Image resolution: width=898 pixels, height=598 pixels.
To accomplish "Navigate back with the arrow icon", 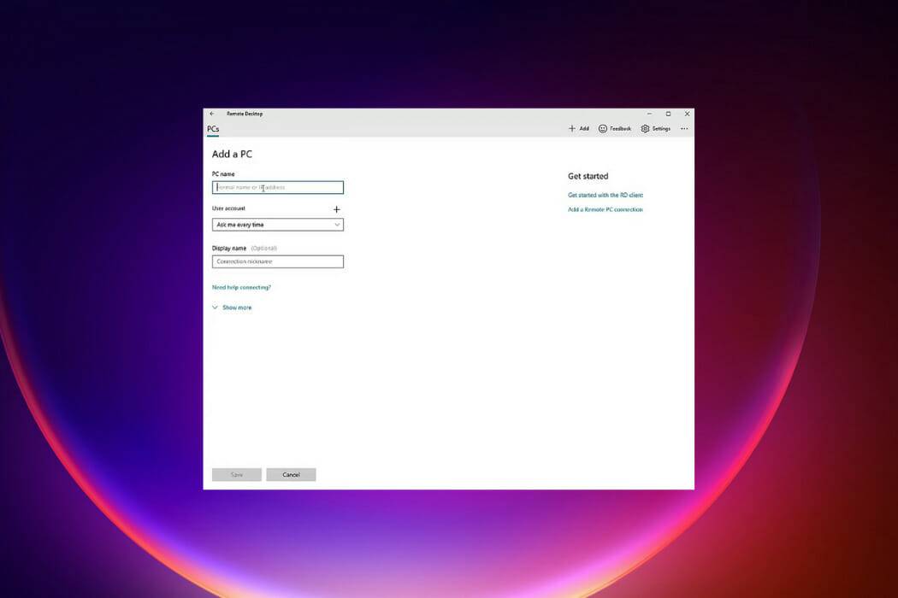I will tap(213, 113).
